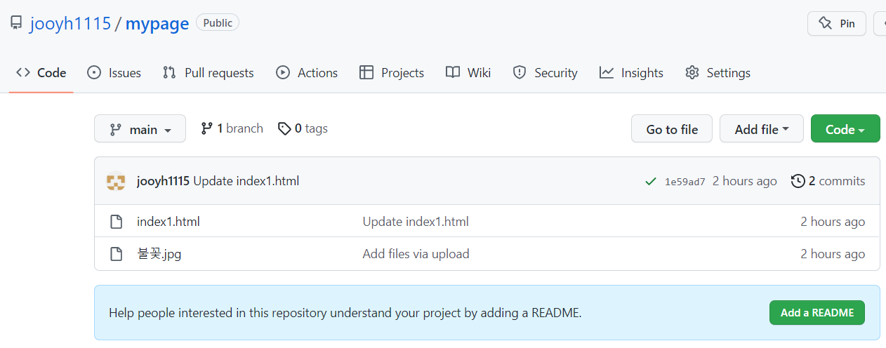
Task: Open the Update index1.html commit in file row
Action: pos(416,222)
